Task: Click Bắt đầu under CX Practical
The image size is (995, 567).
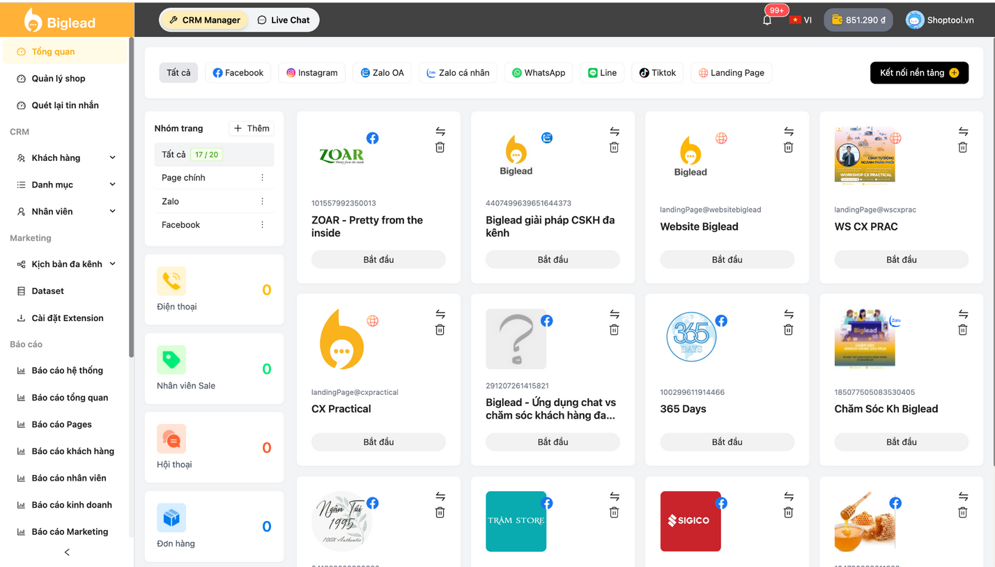Action: 378,442
